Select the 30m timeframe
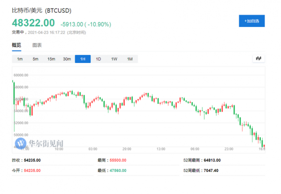The height and width of the screenshot is (194, 281). (x=67, y=59)
